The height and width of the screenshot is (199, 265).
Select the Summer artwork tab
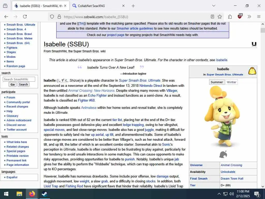217,82
